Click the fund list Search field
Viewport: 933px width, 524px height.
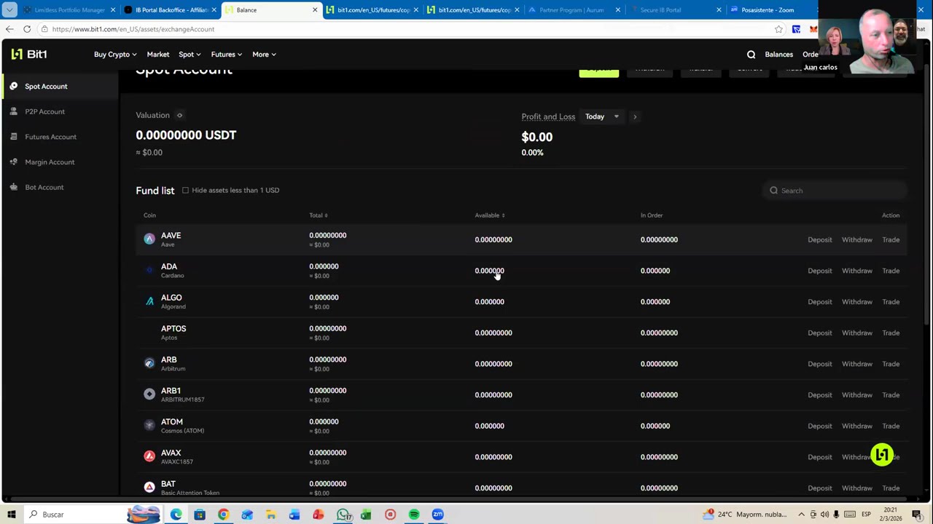point(836,191)
